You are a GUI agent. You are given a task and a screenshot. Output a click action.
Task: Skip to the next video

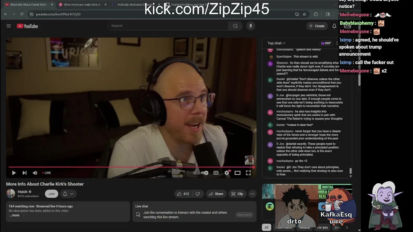[25, 173]
